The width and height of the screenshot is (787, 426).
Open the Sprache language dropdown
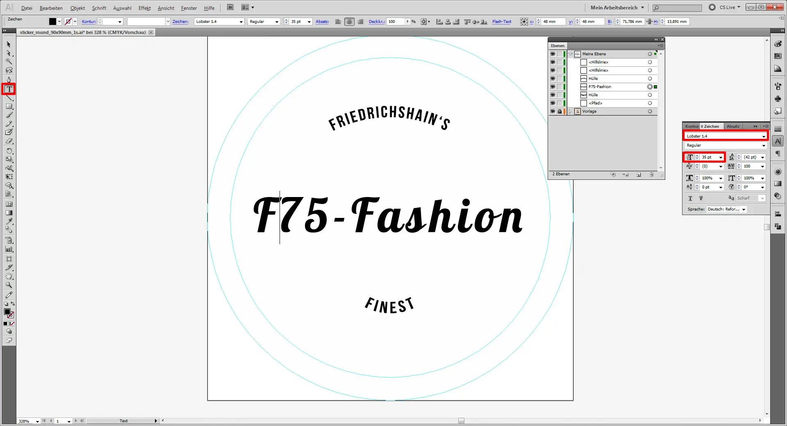pos(743,209)
